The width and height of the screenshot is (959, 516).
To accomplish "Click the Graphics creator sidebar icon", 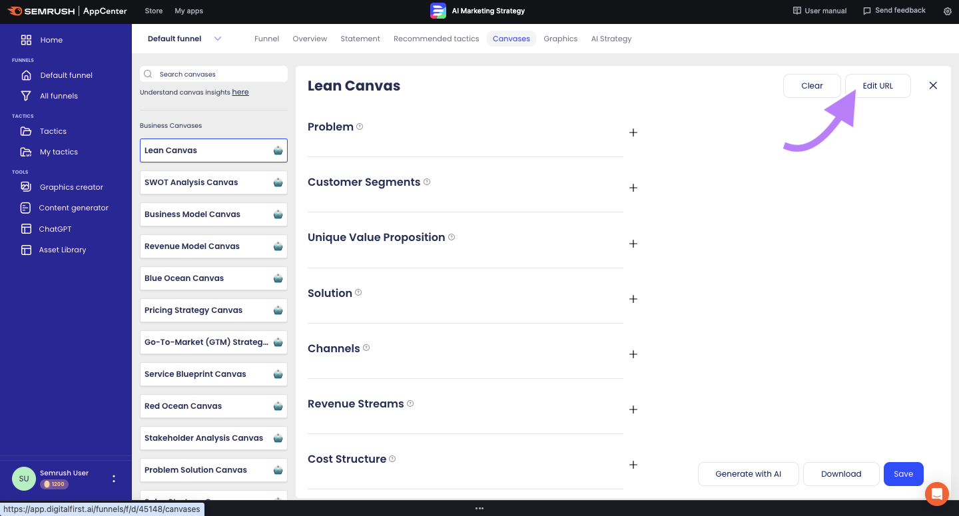I will point(26,187).
